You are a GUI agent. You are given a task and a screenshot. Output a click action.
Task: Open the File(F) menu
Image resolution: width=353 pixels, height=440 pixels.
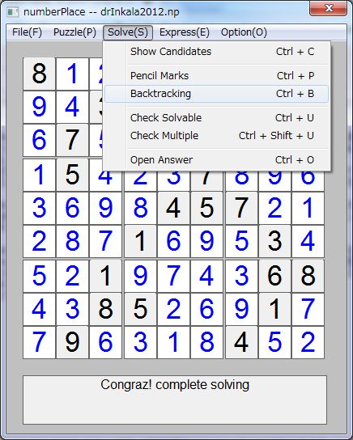[x=27, y=32]
